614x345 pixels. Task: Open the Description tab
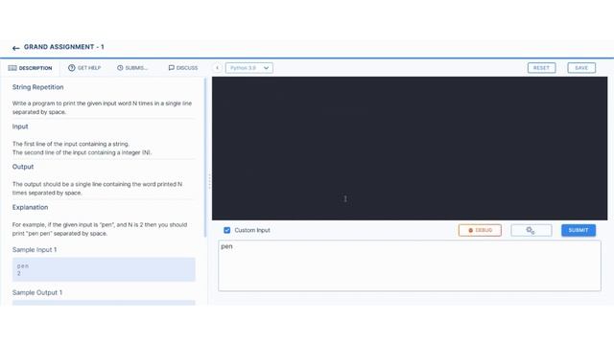click(x=30, y=68)
